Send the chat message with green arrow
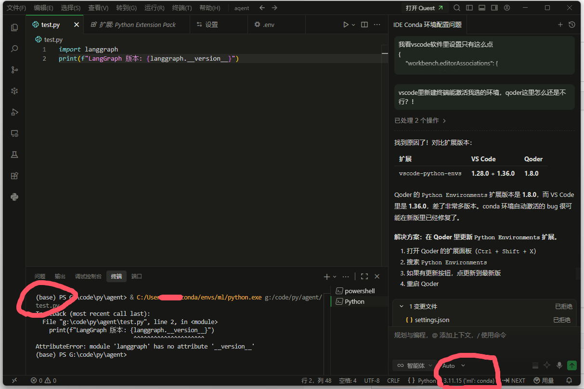 click(x=572, y=365)
